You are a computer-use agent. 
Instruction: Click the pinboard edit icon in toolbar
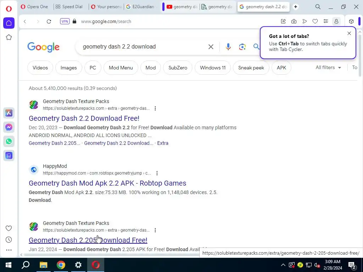point(283,21)
